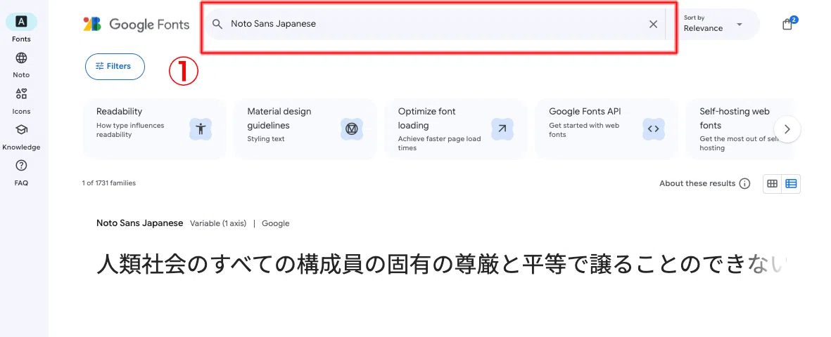Open the FAQ question mark section
The width and height of the screenshot is (831, 337).
pos(21,173)
